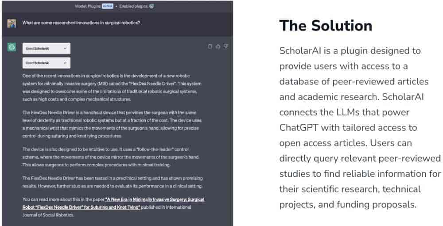This screenshot has height=226, width=443.
Task: Click the enabled ScholarAI plugin icon
Action: [x=152, y=6]
